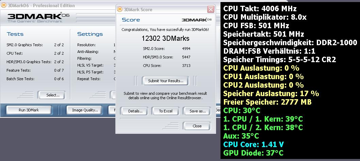Click the HLSL VS Target label
This screenshot has height=161, width=360.
tap(90, 65)
